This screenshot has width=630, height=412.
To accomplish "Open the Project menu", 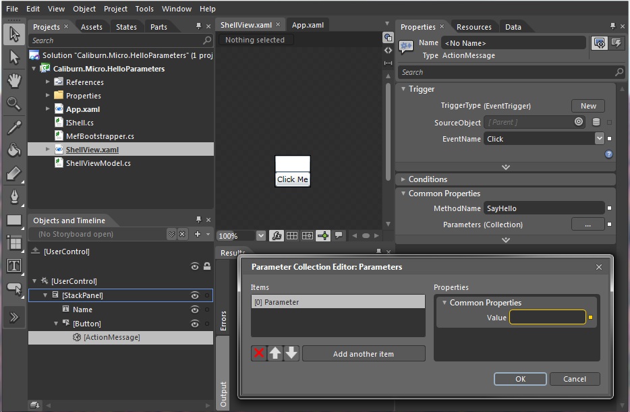I will (x=115, y=9).
